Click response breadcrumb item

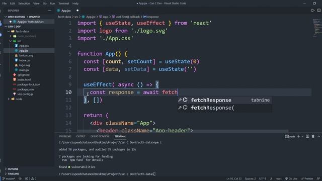(151, 17)
